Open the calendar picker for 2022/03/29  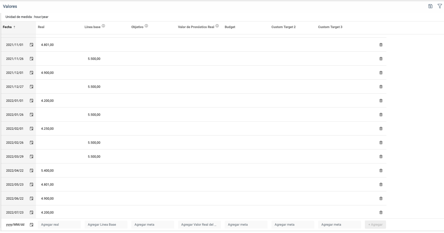(32, 157)
